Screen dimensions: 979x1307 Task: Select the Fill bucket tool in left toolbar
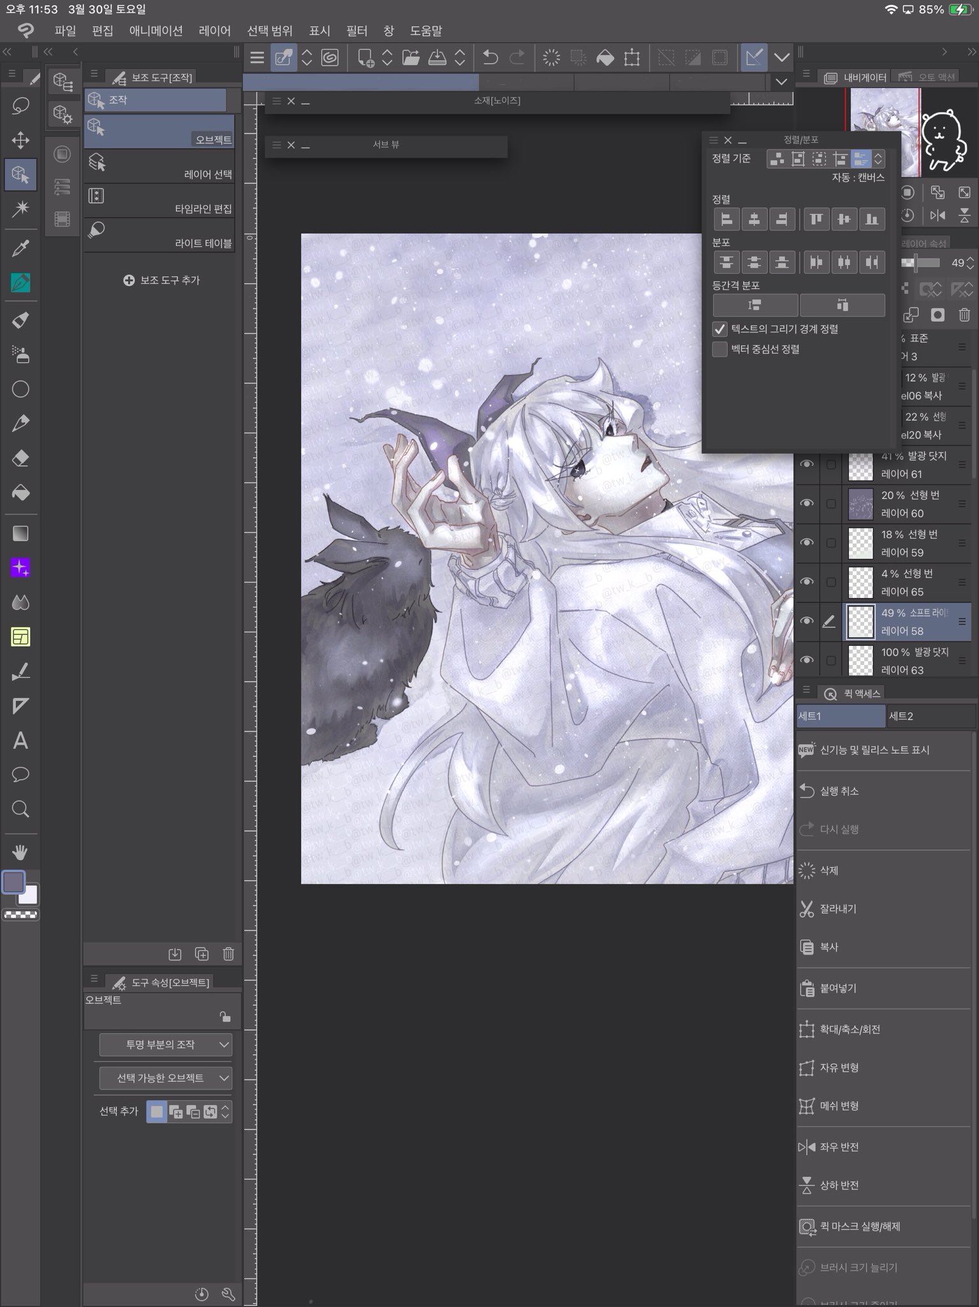[20, 492]
